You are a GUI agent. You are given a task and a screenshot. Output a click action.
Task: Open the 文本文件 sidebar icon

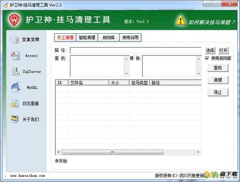point(15,40)
